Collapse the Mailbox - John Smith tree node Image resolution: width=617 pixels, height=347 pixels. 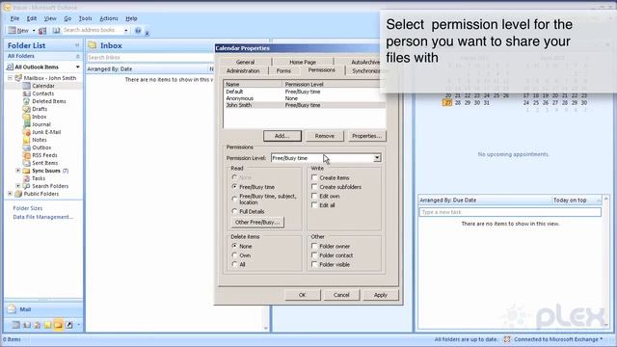coord(11,78)
